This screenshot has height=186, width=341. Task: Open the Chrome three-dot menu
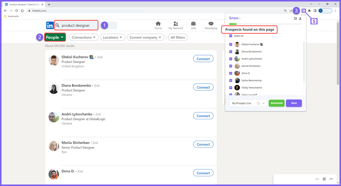pos(336,10)
